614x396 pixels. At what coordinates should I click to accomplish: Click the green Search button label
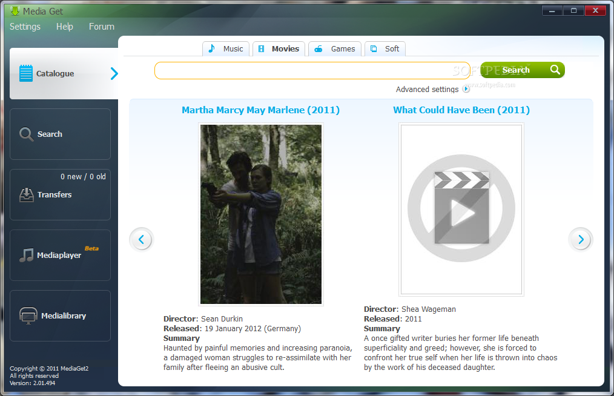pyautogui.click(x=516, y=70)
